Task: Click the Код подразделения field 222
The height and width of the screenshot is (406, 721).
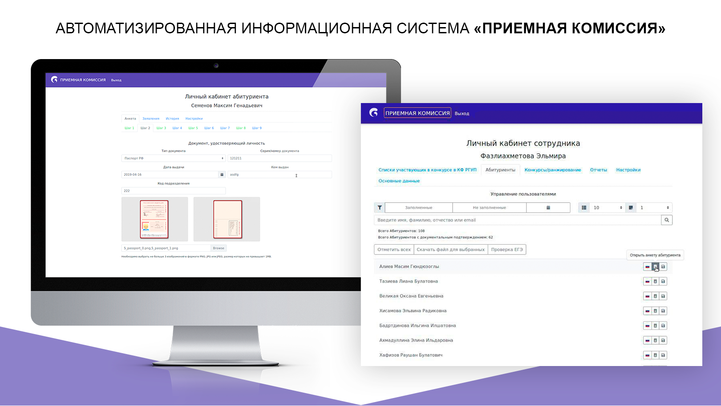Action: [x=174, y=191]
